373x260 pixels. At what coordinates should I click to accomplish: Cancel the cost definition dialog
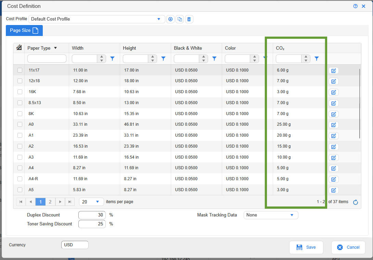pyautogui.click(x=348, y=247)
